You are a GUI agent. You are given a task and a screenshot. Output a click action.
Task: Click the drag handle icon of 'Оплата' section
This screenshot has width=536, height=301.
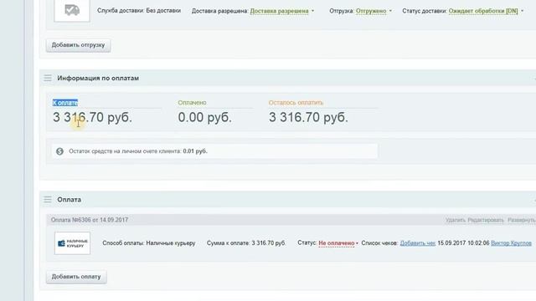(x=48, y=200)
